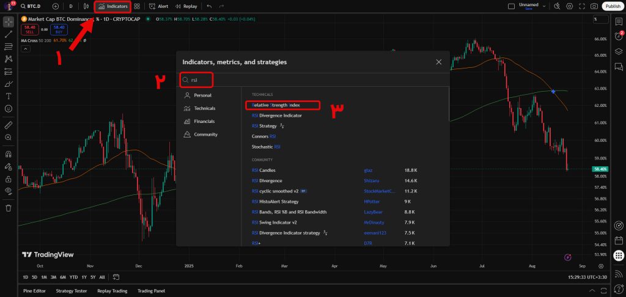
Task: Set chart range to All
Action: pyautogui.click(x=102, y=277)
